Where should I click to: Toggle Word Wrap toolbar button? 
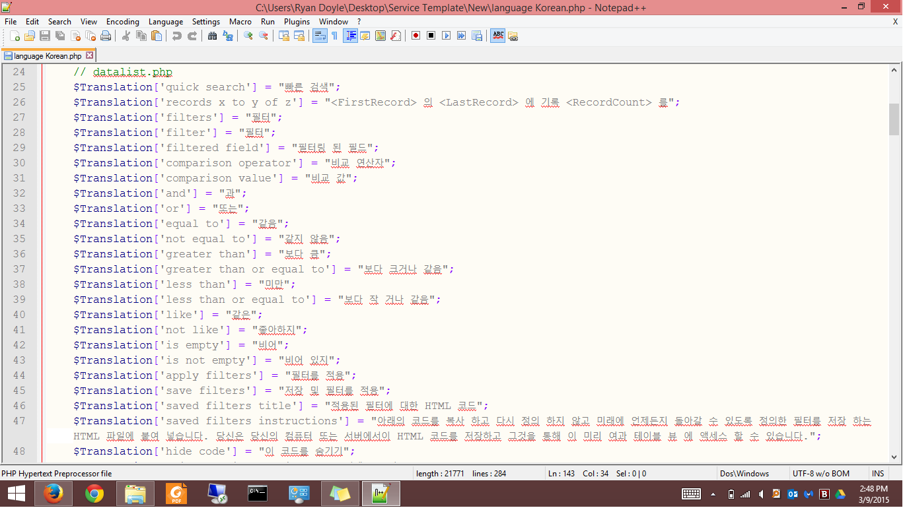[320, 36]
